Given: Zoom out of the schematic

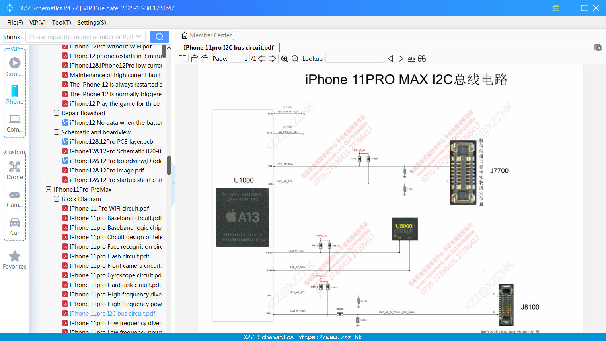Looking at the screenshot, I should 295,59.
